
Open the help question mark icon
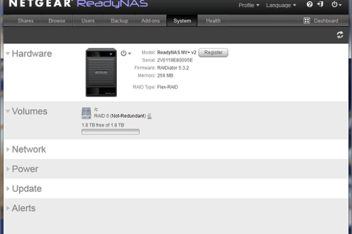(309, 4)
